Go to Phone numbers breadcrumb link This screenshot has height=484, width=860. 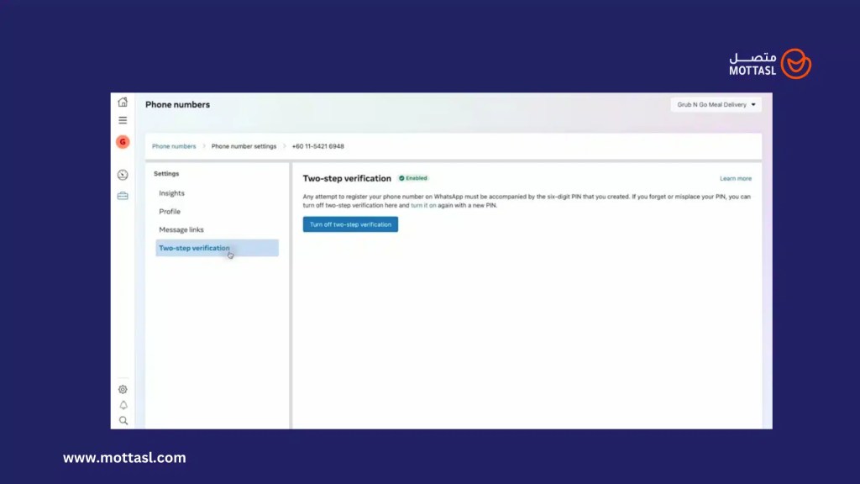(x=174, y=146)
